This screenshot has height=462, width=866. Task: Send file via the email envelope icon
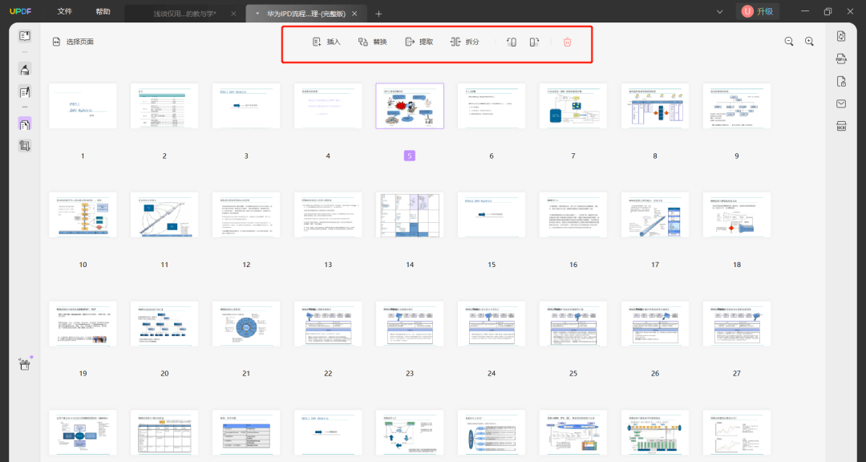point(841,103)
